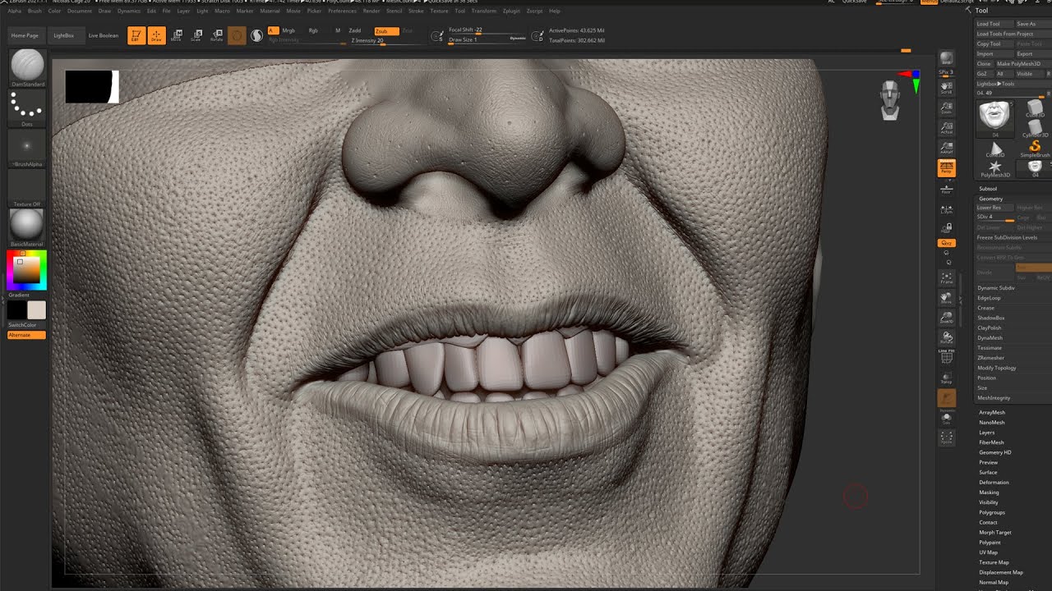This screenshot has width=1052, height=591.
Task: Toggle Perspective (Persp) view
Action: [x=946, y=167]
